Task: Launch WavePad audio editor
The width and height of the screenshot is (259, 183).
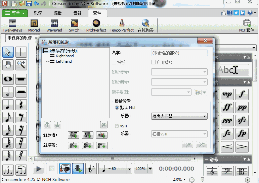Action: click(54, 26)
